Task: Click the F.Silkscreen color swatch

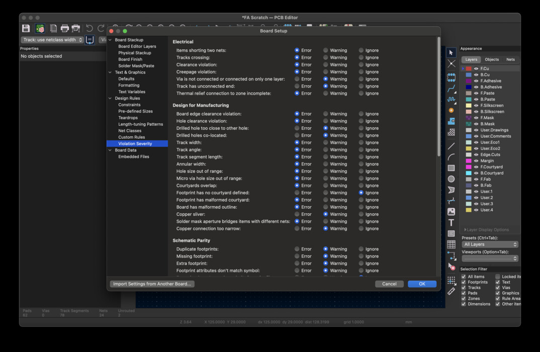Action: [x=469, y=106]
